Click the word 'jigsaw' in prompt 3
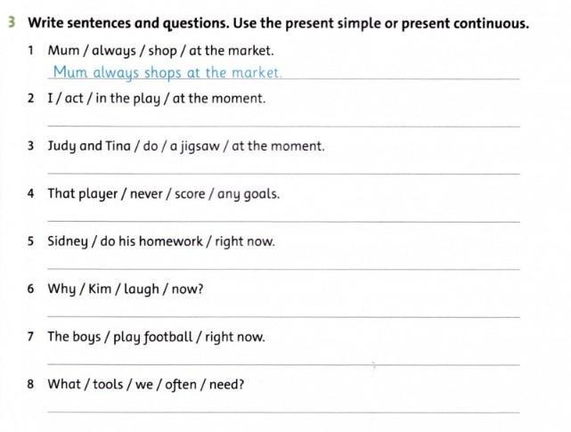Viewport: 571px width, 432px height. tap(200, 146)
